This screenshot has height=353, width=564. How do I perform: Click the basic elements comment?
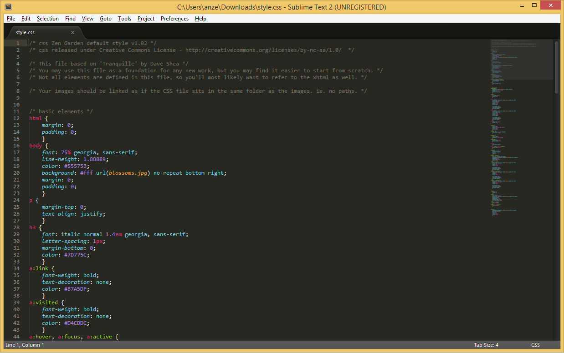(x=61, y=111)
